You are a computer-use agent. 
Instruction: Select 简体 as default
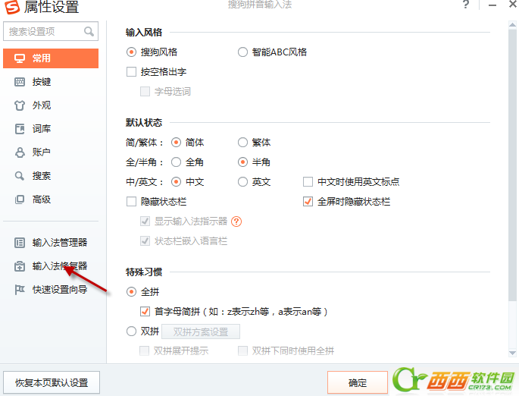click(176, 143)
